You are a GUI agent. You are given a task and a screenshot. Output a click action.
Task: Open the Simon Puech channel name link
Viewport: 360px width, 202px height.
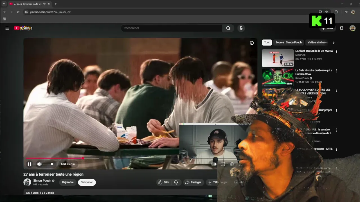(42, 181)
